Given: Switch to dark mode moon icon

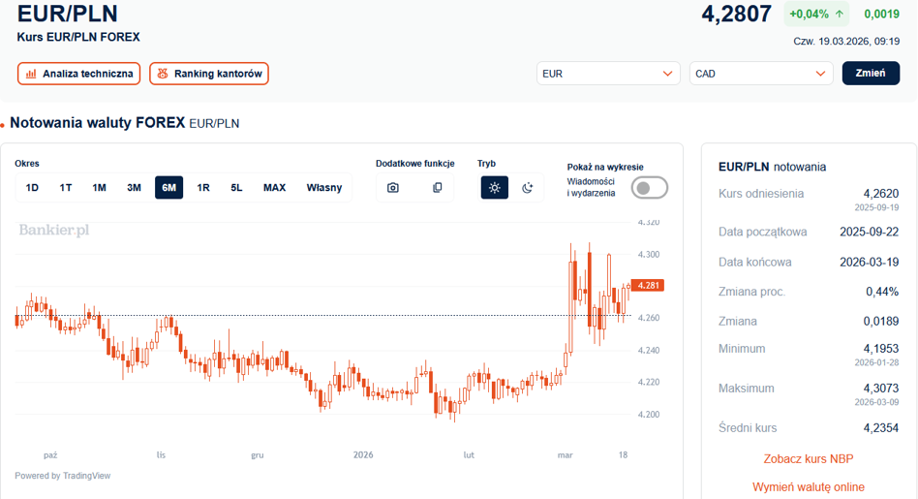Looking at the screenshot, I should tap(528, 187).
